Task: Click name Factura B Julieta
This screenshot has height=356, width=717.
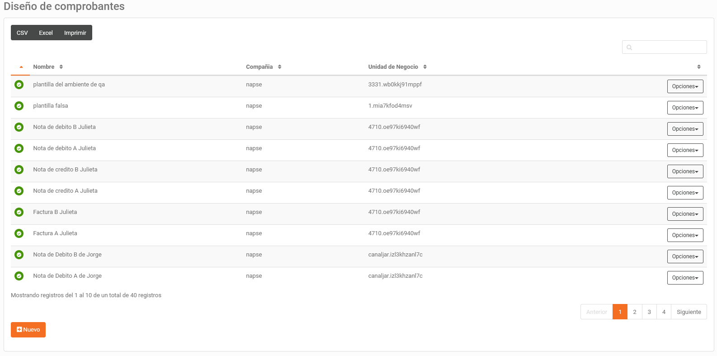Action: tap(55, 212)
